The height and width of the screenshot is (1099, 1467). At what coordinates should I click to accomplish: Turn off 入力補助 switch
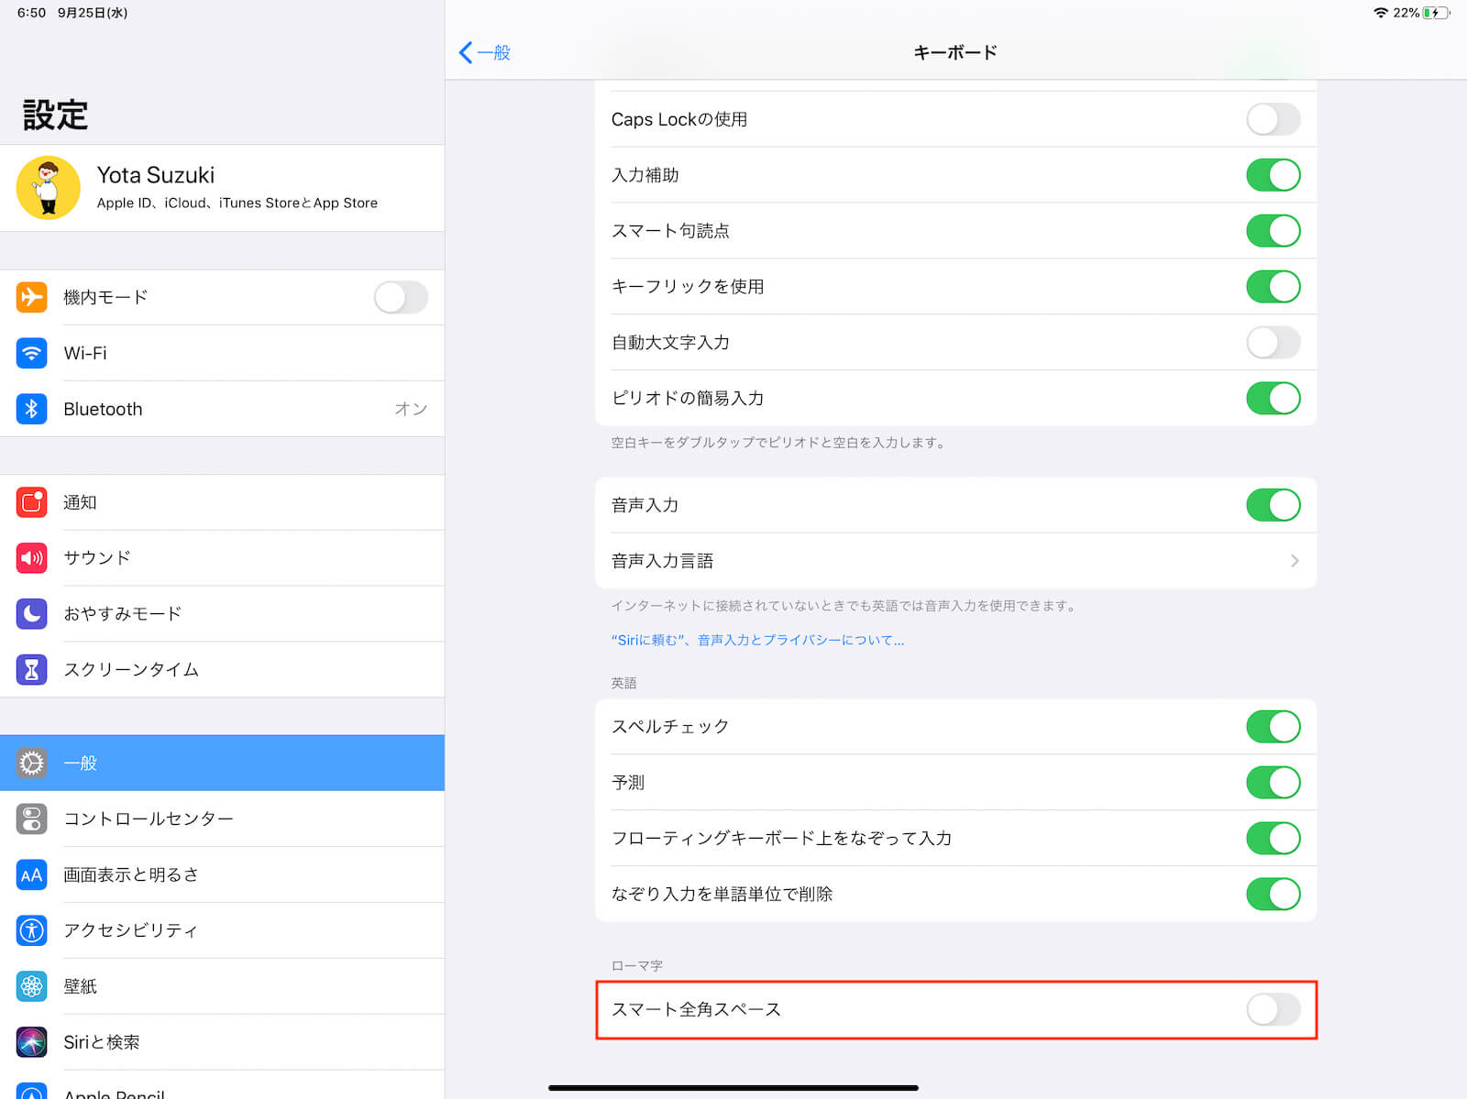pos(1273,175)
